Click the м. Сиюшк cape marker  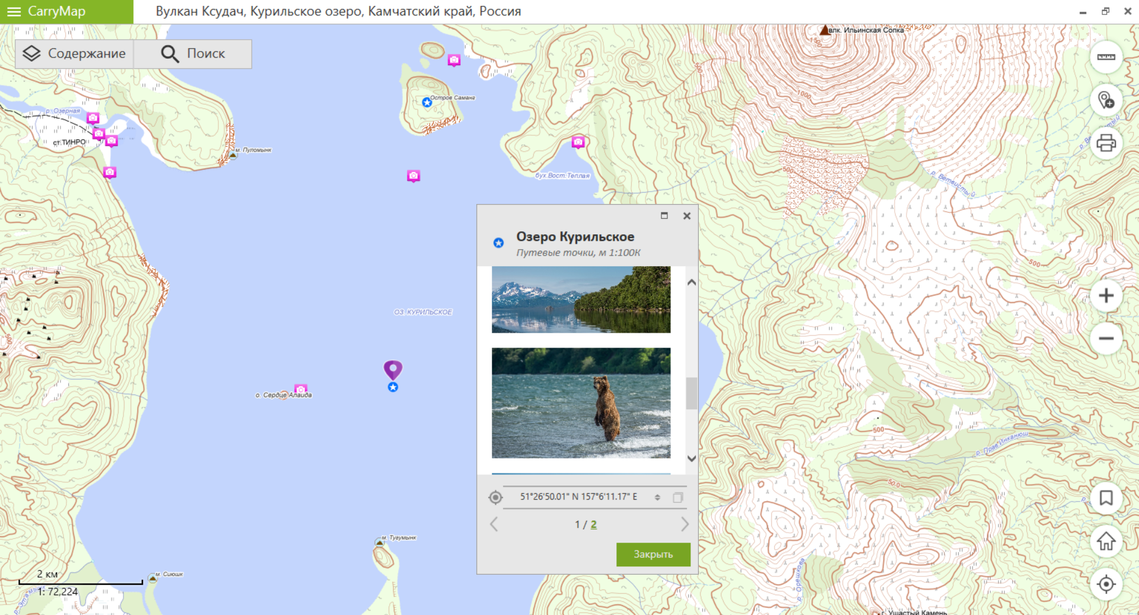pyautogui.click(x=152, y=578)
